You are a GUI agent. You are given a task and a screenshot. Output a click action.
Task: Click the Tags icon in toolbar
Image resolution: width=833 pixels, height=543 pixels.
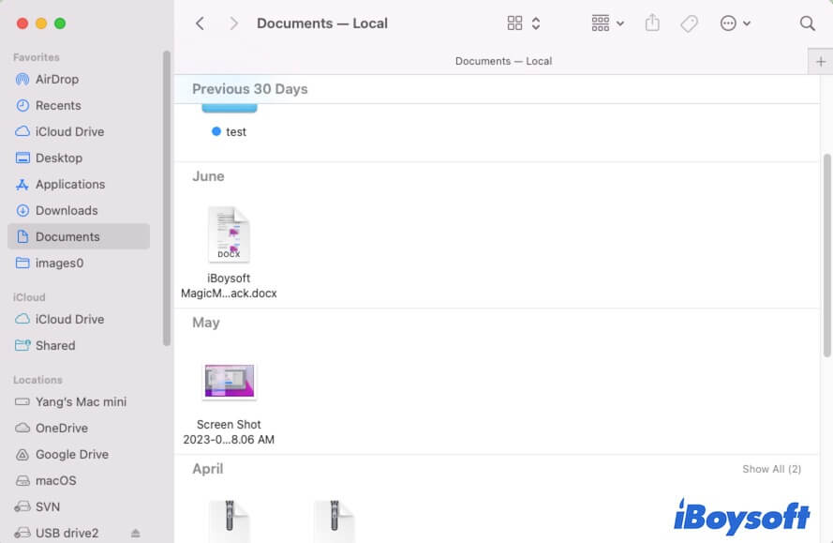[689, 23]
